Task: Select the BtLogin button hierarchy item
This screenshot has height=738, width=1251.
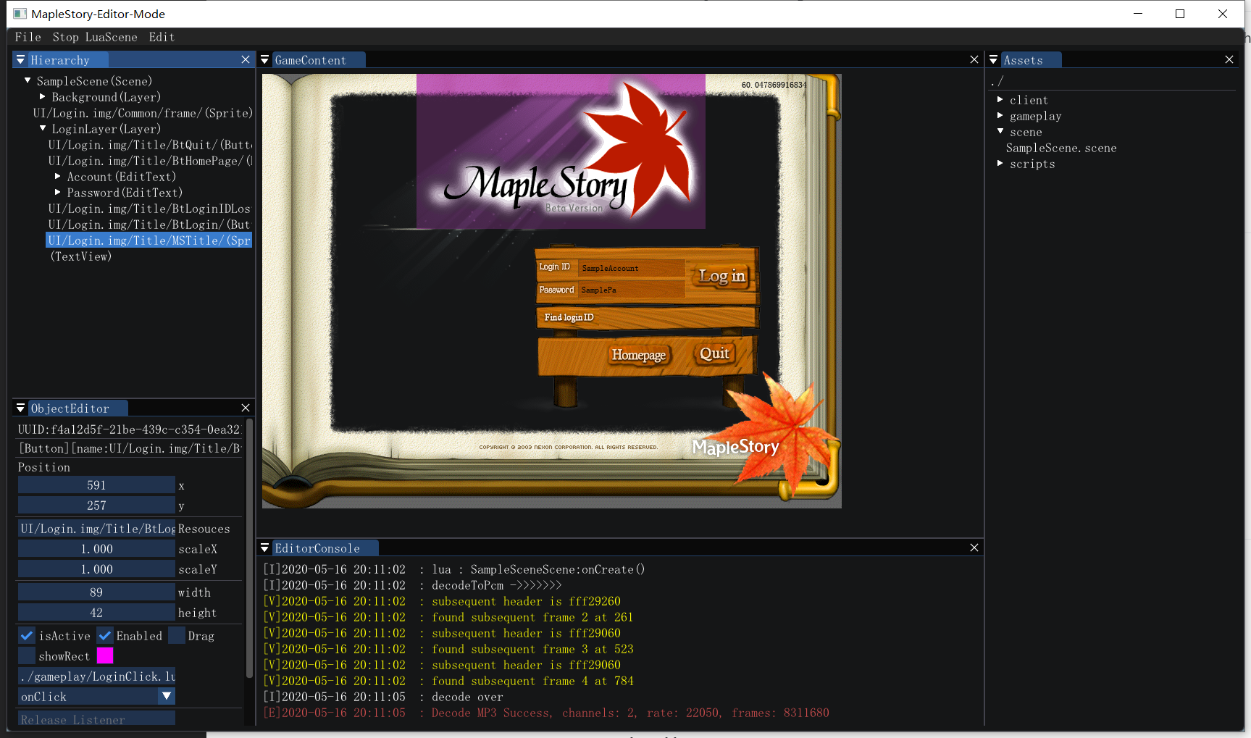Action: click(x=149, y=225)
